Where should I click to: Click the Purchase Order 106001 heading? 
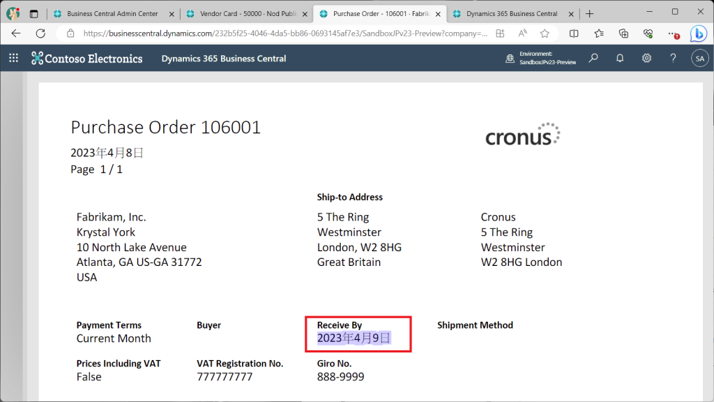166,127
